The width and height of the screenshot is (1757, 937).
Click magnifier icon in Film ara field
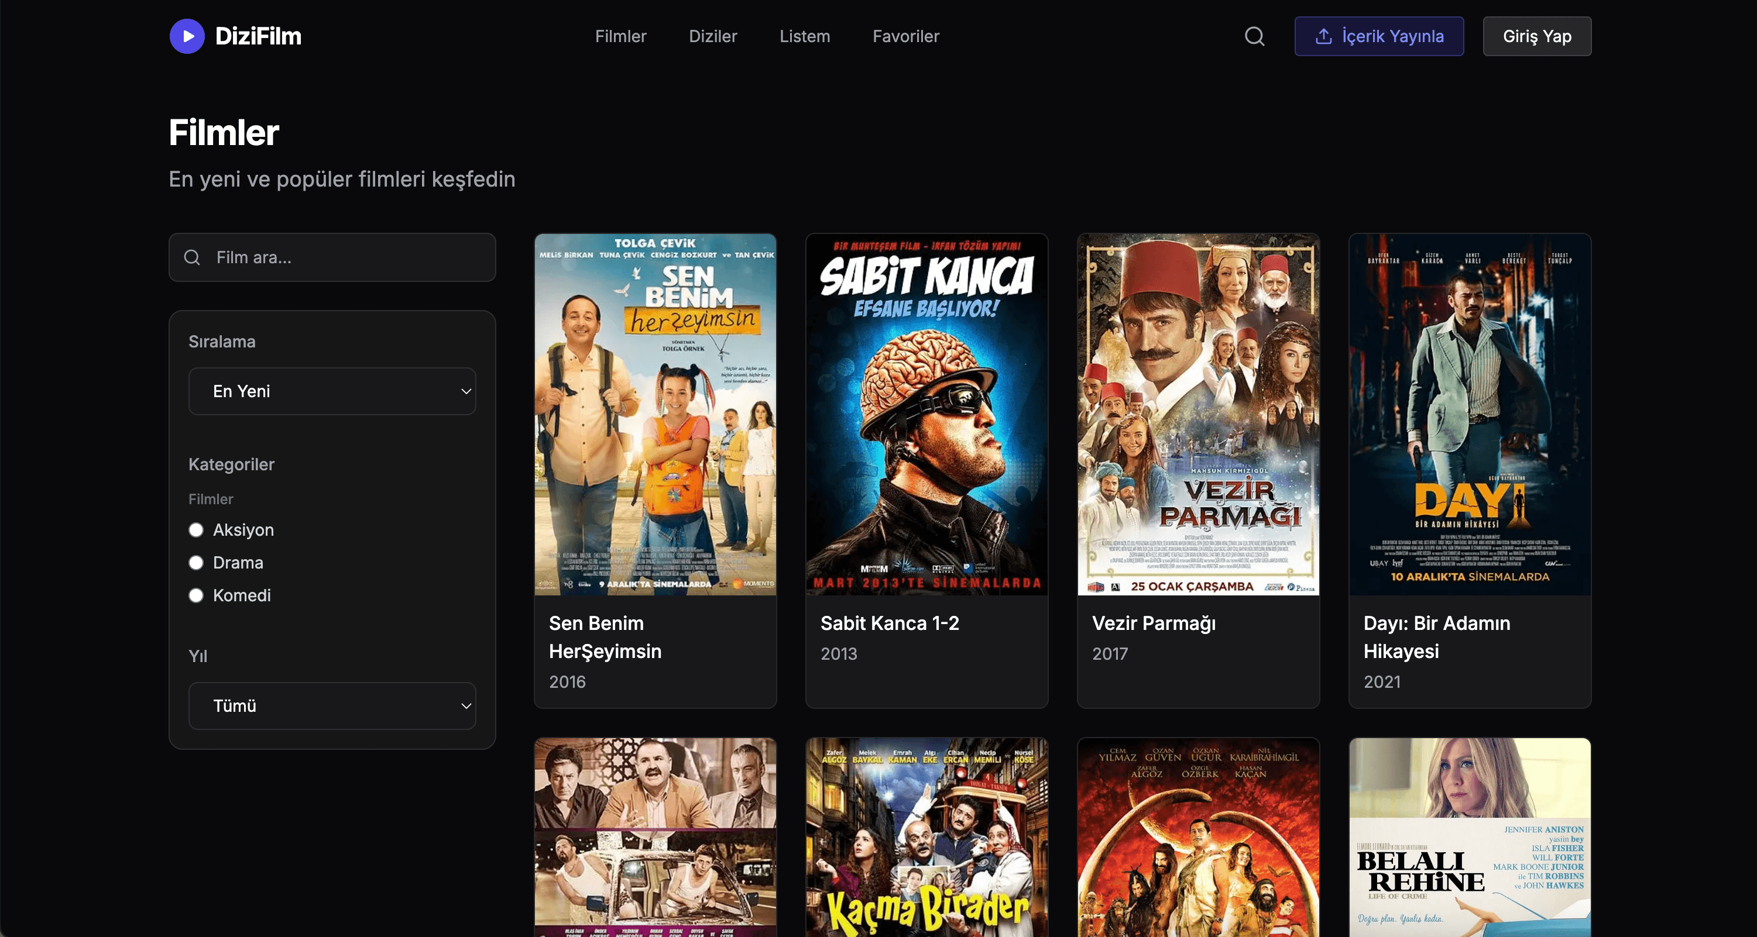tap(193, 257)
